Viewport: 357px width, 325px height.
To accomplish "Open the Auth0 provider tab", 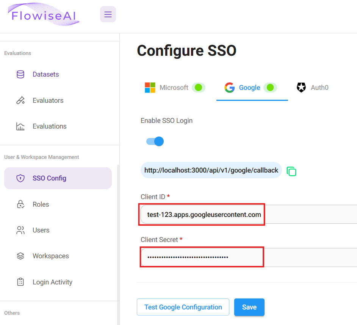I will [x=313, y=88].
